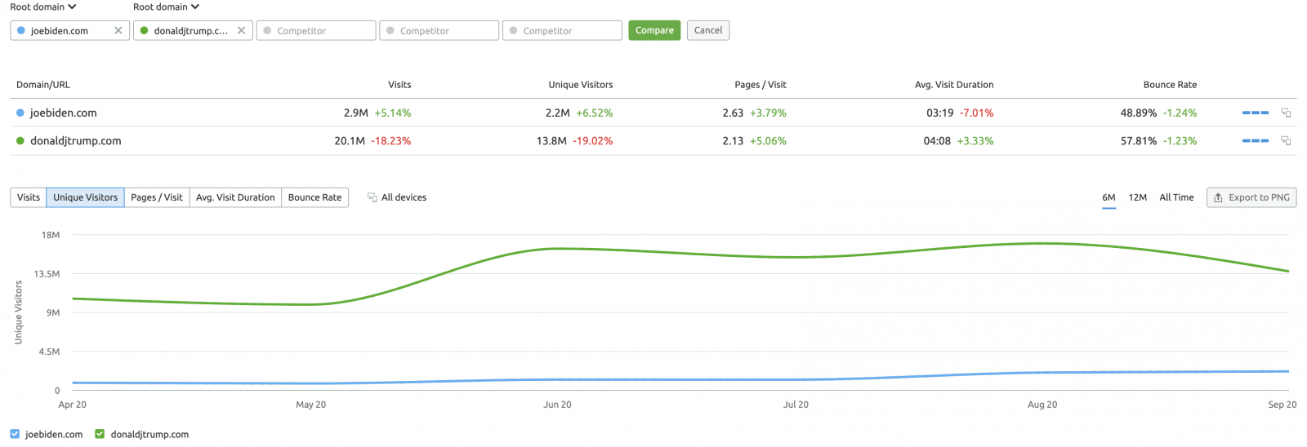Click joebiden.com domain in table
1307x447 pixels.
point(64,113)
